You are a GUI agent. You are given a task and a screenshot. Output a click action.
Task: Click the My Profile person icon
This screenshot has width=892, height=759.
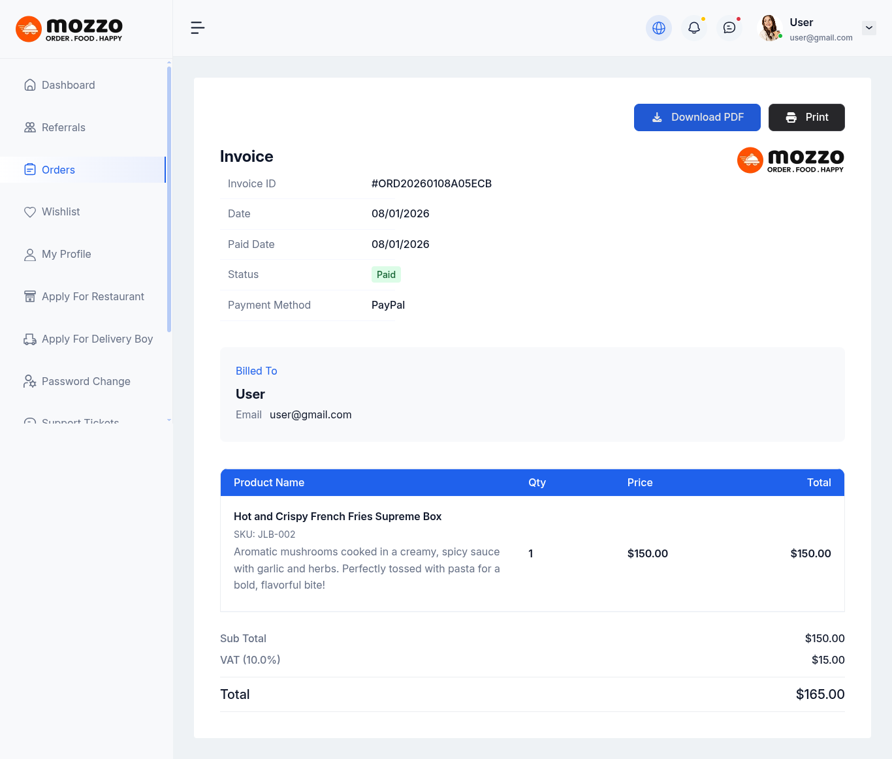point(30,255)
